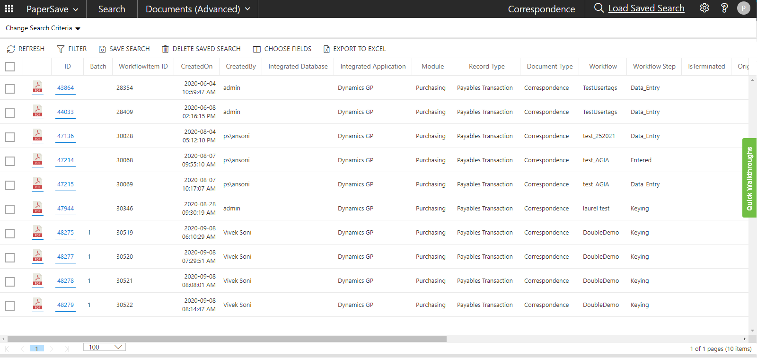Toggle the select-all header checkbox

point(10,67)
